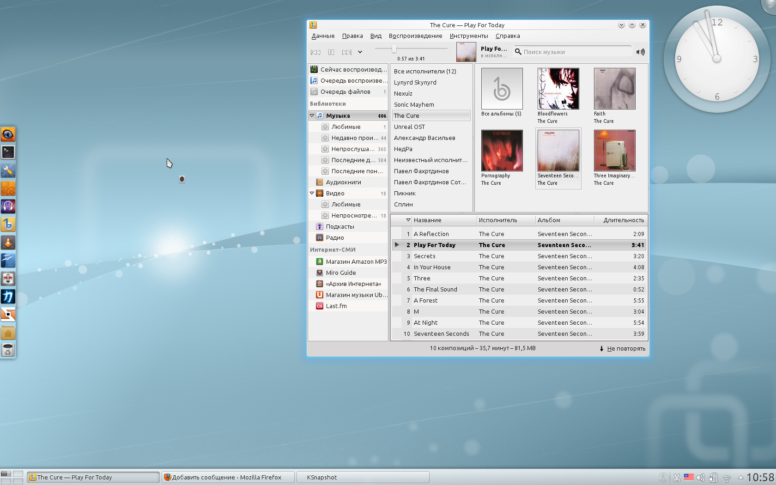Open Miro Guide
776x485 pixels.
[348, 273]
